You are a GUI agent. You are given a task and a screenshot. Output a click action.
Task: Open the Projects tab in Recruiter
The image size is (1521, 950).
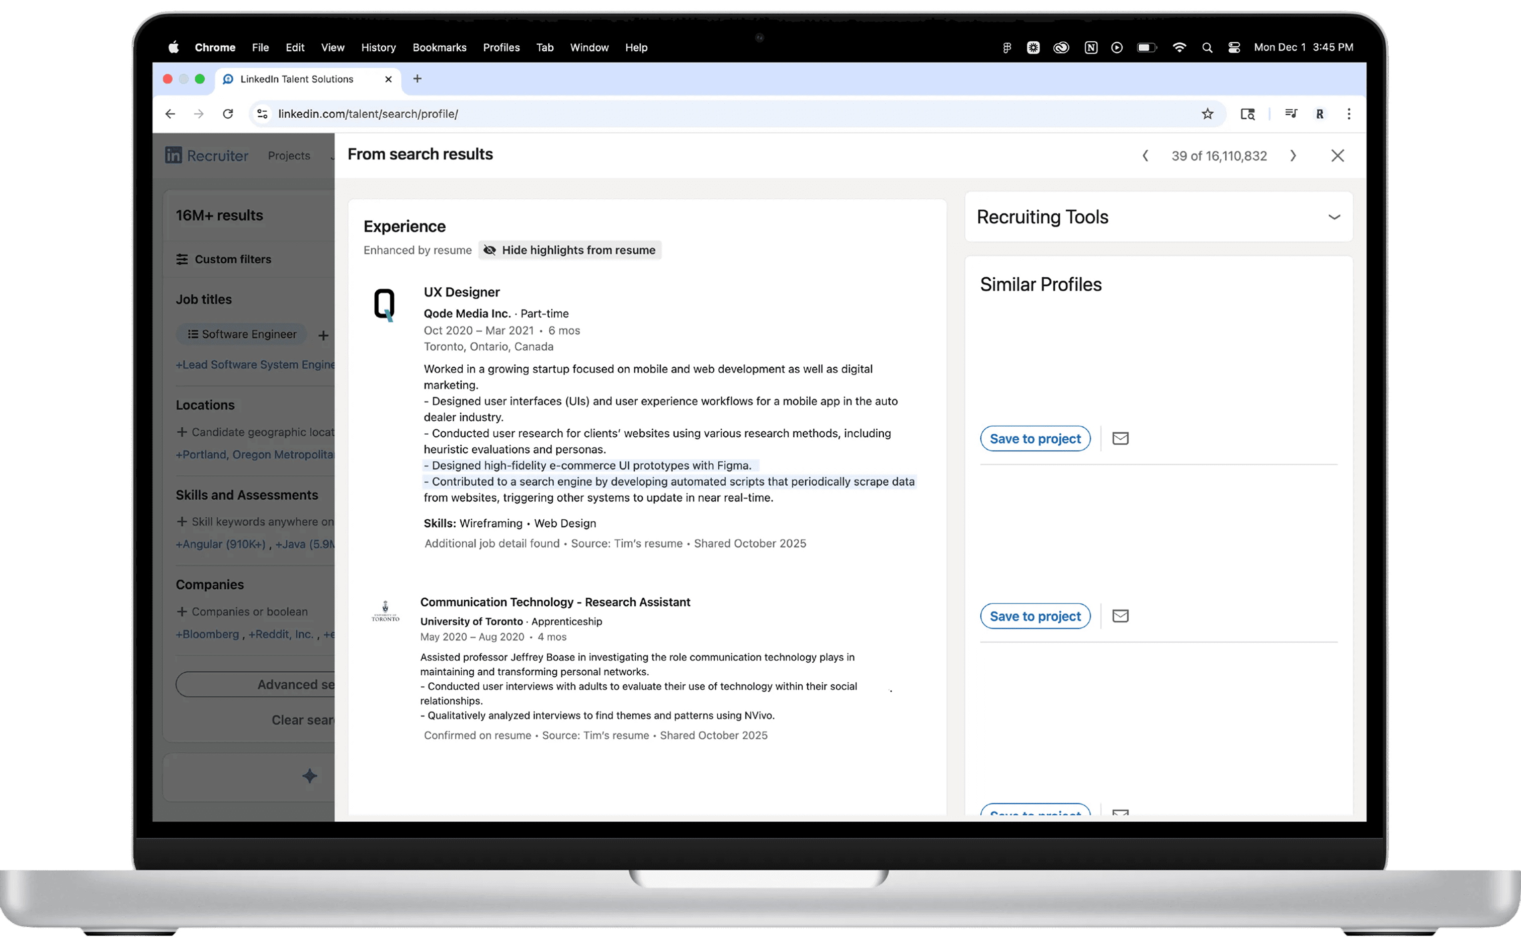click(289, 156)
